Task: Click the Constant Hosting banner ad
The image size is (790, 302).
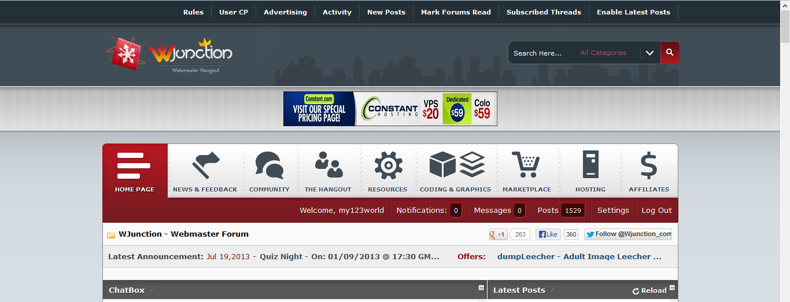Action: coord(390,109)
